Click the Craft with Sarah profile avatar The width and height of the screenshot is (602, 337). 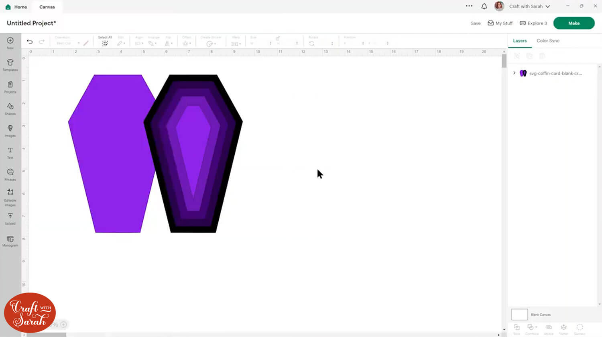499,6
